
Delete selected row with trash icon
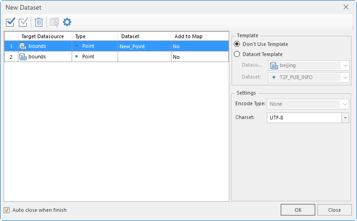39,22
